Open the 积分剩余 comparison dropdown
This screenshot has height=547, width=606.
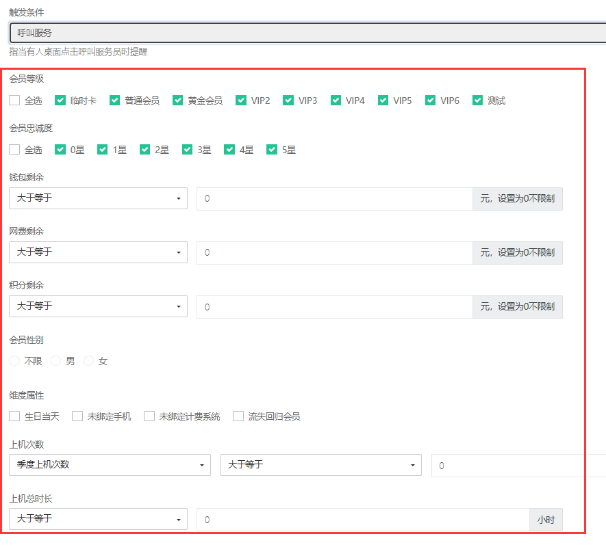[x=98, y=306]
